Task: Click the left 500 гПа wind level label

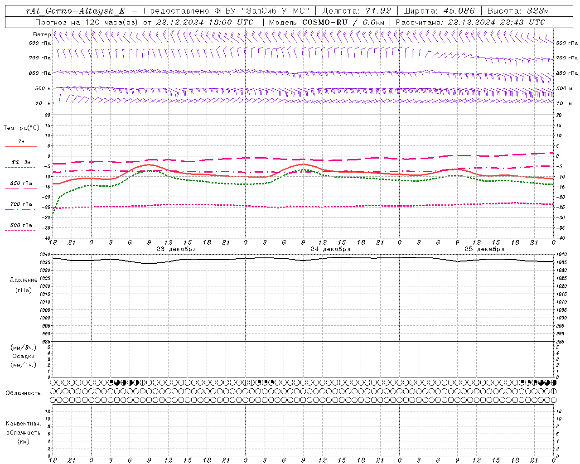Action: [40, 43]
